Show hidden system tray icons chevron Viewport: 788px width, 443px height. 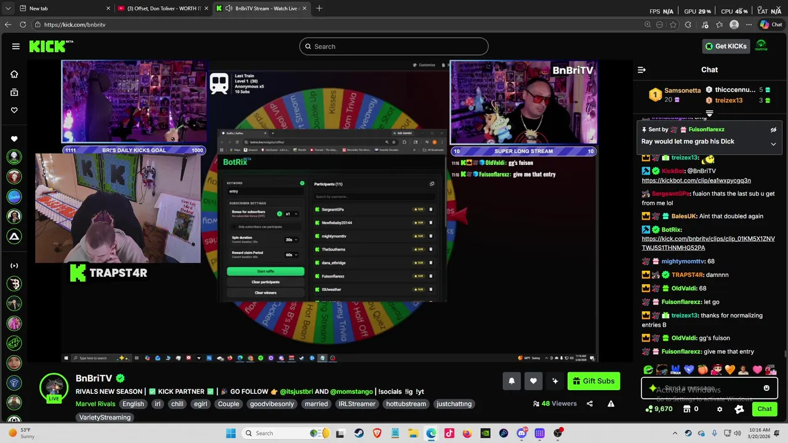tap(675, 433)
